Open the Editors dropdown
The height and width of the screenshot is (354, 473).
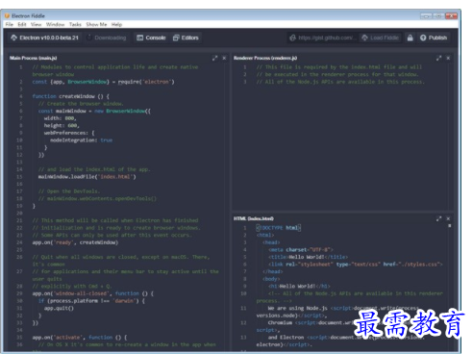click(x=186, y=38)
